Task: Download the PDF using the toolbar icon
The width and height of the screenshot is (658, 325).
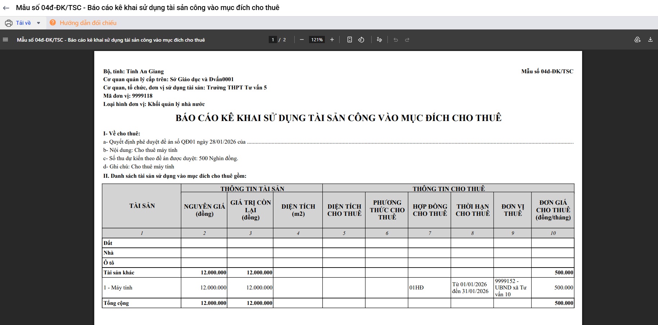Action: pos(650,40)
